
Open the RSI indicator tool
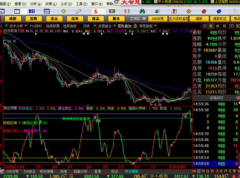(x=32, y=11)
